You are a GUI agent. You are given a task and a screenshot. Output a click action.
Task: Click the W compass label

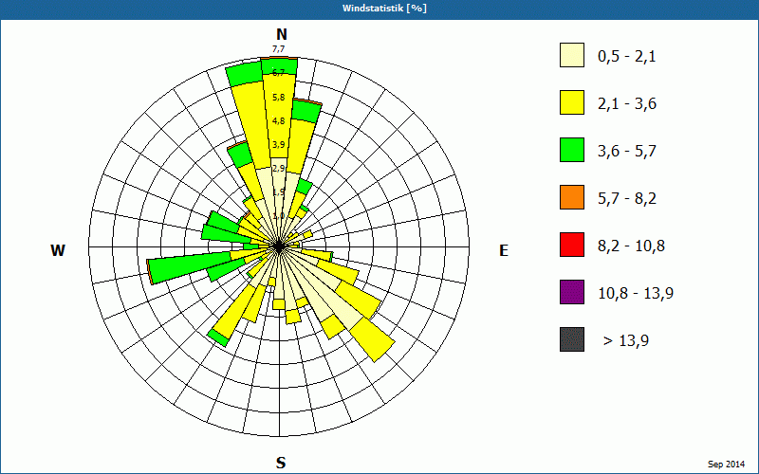point(58,250)
